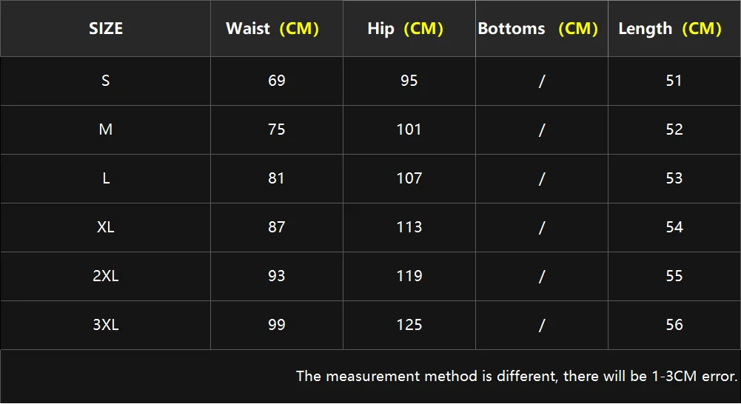Click length value 56 for size 3XL
The width and height of the screenshot is (741, 404).
[674, 325]
